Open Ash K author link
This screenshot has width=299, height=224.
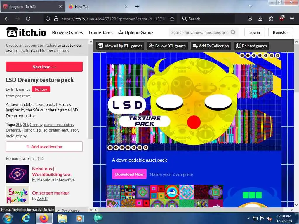coord(42,199)
